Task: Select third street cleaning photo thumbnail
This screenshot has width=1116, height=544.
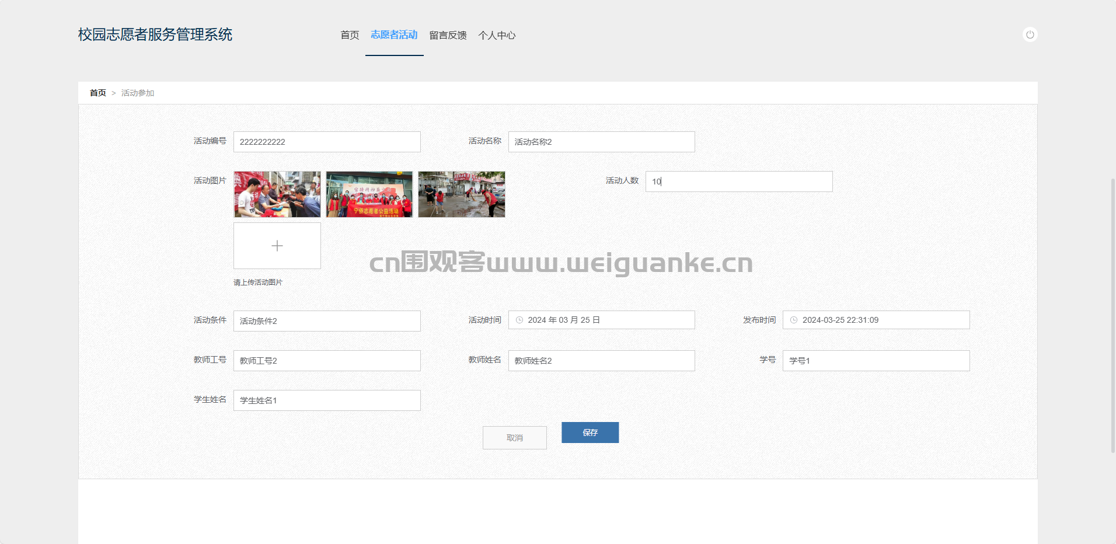Action: [x=462, y=194]
